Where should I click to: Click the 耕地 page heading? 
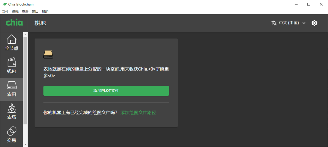(x=40, y=23)
